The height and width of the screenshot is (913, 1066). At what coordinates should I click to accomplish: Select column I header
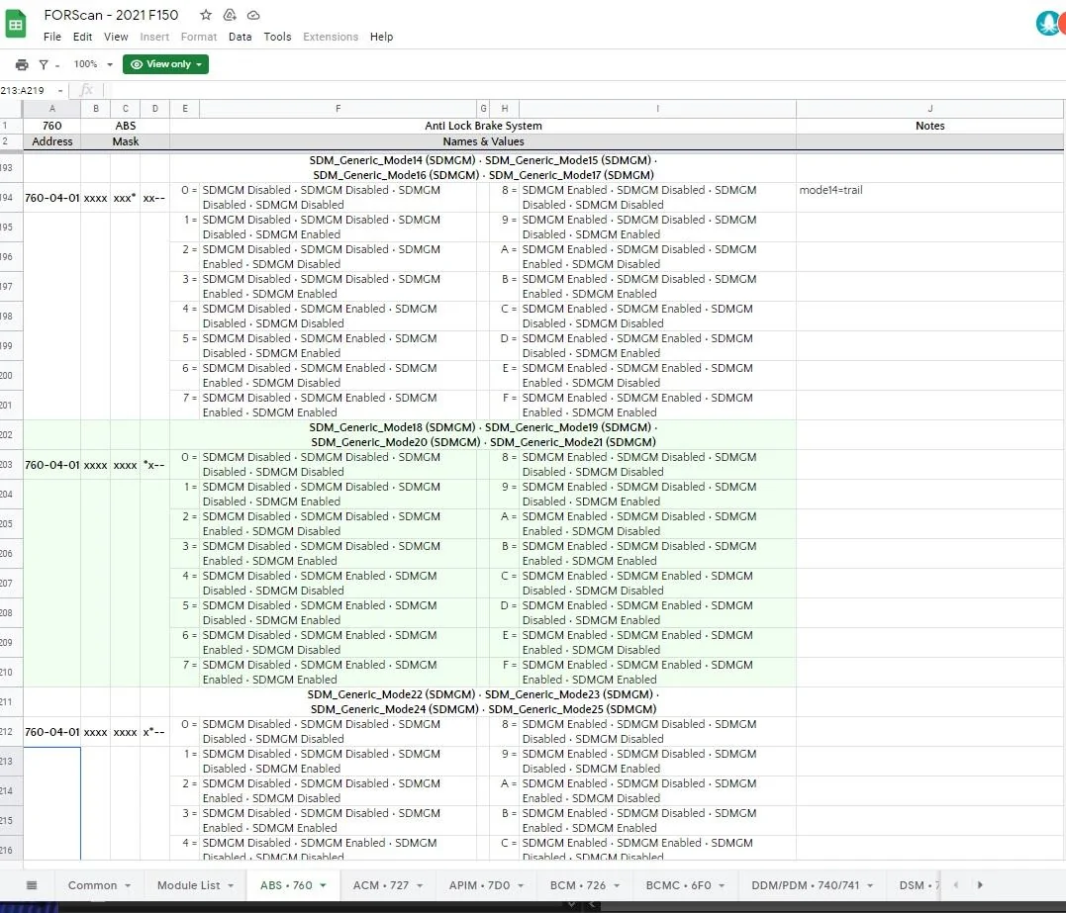[657, 109]
